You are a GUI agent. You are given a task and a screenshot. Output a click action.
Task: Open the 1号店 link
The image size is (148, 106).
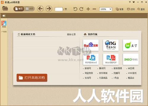[x=116, y=78]
